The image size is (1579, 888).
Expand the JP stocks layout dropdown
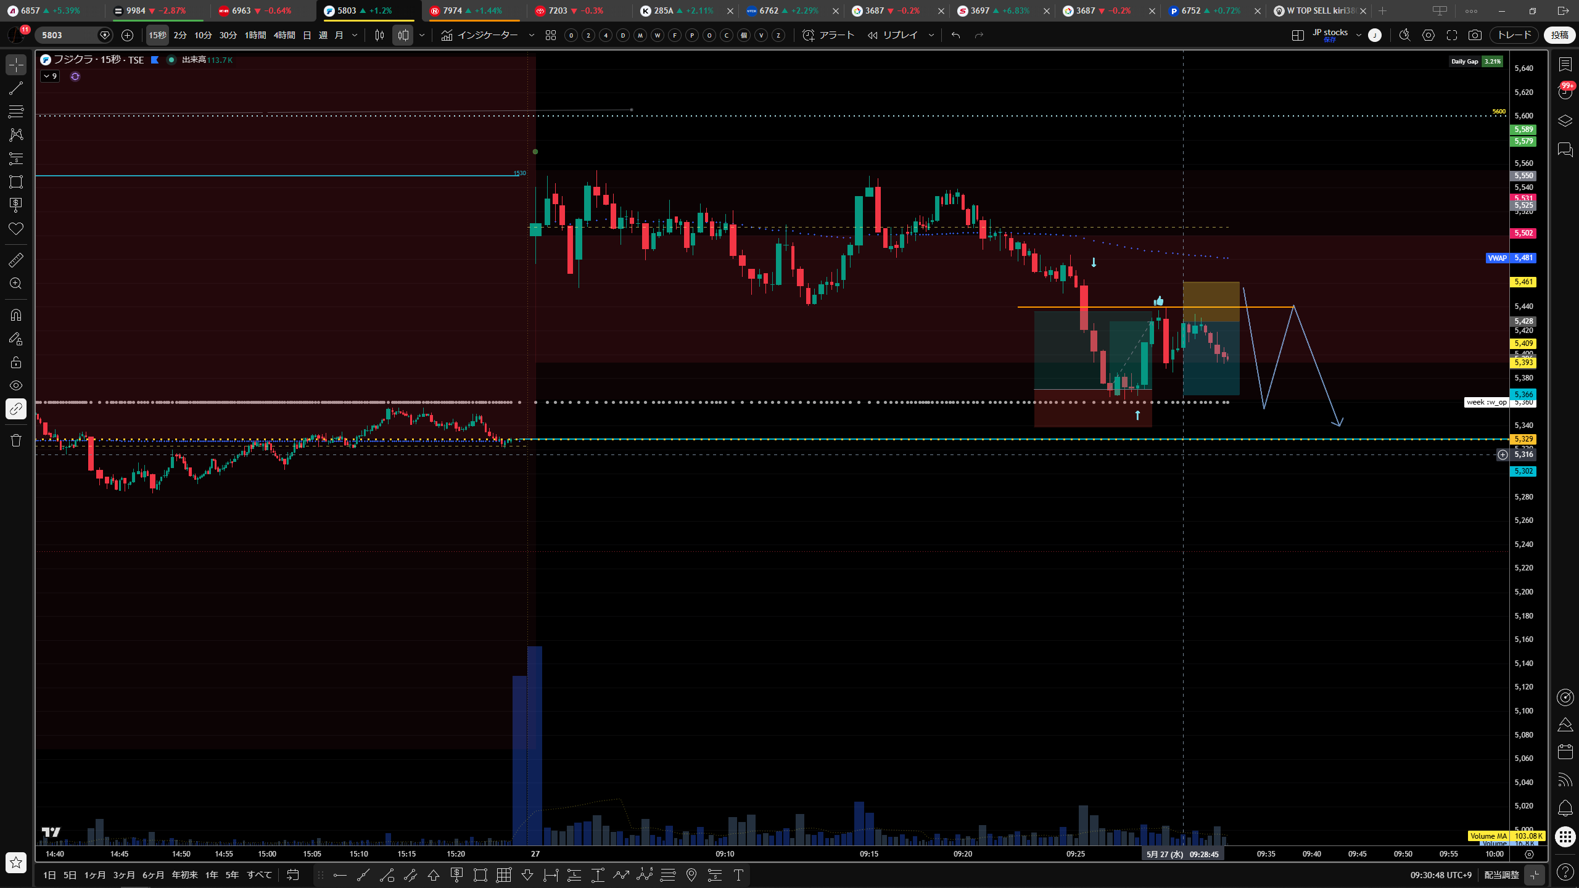click(x=1359, y=35)
